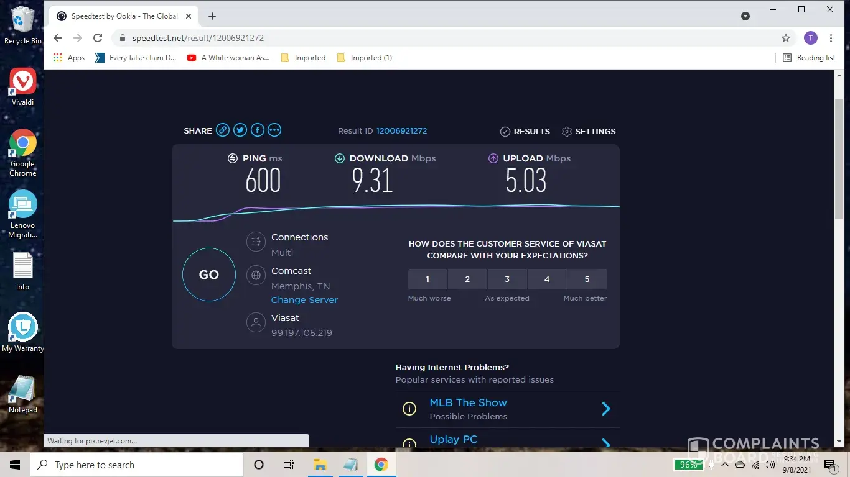
Task: Choose rating 5 much better
Action: pos(587,279)
